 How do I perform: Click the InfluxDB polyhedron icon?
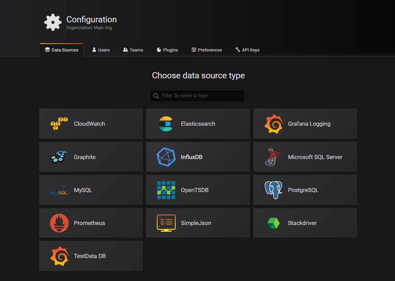(166, 157)
